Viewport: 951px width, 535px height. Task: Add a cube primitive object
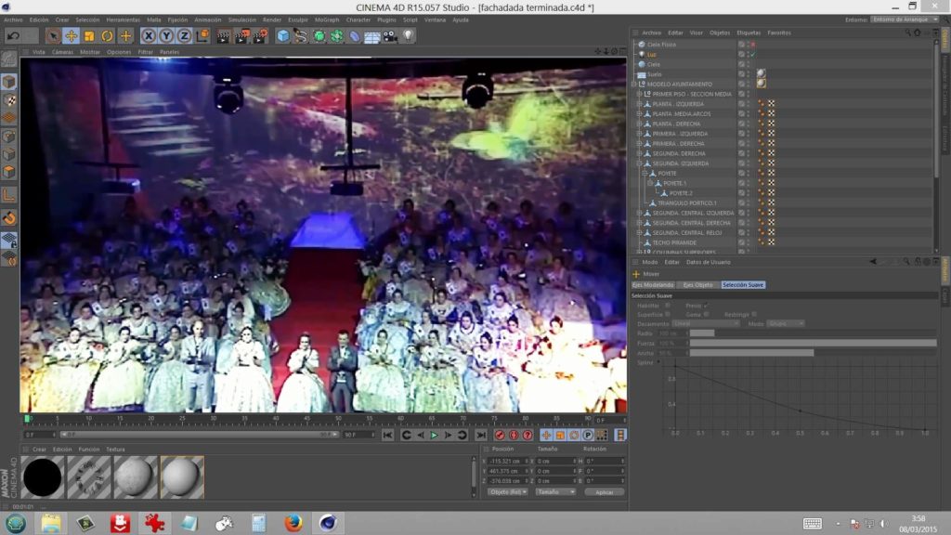(x=283, y=35)
